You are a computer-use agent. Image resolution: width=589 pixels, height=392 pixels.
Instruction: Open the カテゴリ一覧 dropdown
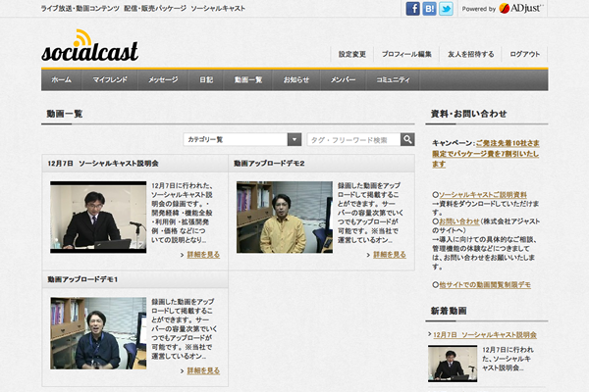[x=241, y=139]
